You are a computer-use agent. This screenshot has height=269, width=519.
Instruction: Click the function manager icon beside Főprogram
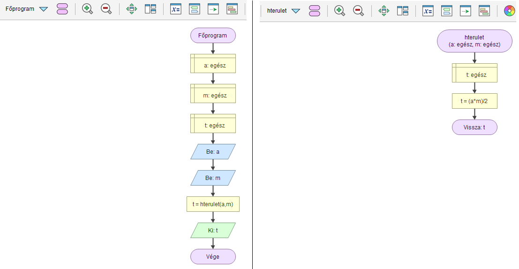[62, 9]
